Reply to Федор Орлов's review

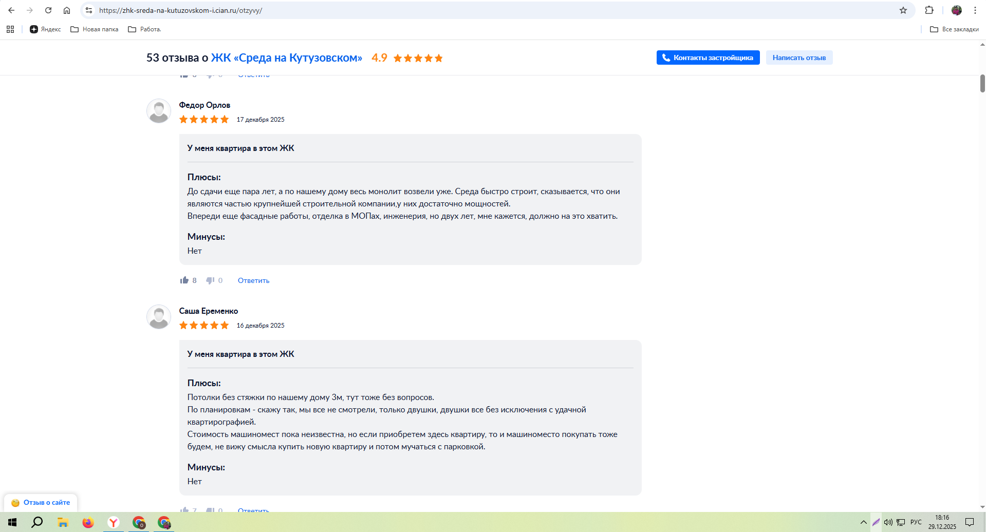tap(253, 280)
